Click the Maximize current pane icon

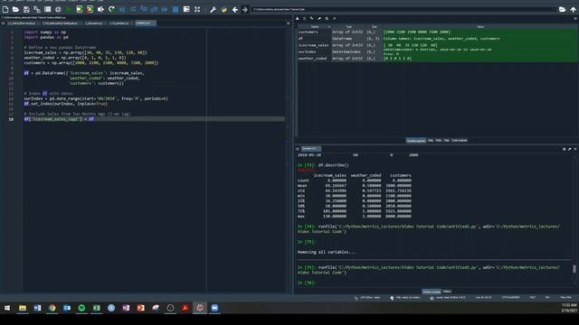[x=197, y=9]
